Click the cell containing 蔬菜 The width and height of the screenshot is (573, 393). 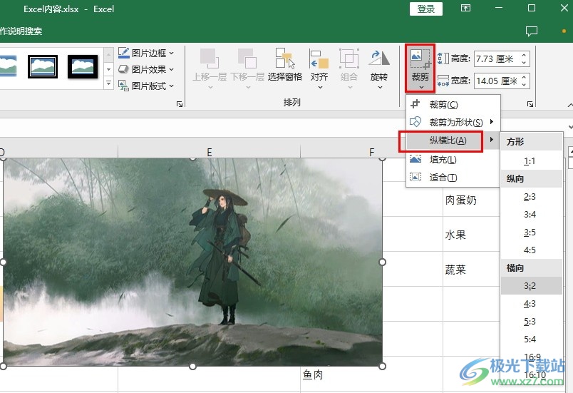(x=470, y=270)
